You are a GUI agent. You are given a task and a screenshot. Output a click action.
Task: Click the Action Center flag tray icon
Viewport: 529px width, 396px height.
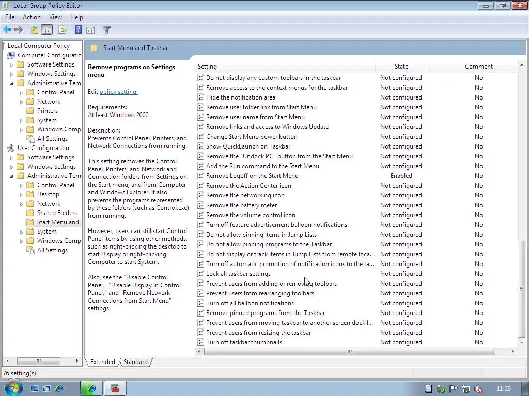point(454,389)
